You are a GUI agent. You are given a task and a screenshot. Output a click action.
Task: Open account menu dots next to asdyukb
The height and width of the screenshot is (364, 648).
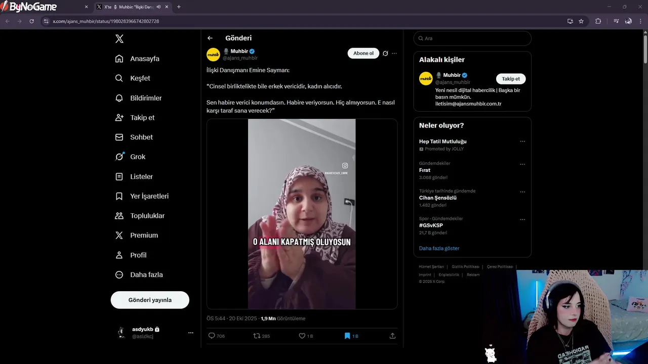pos(191,333)
